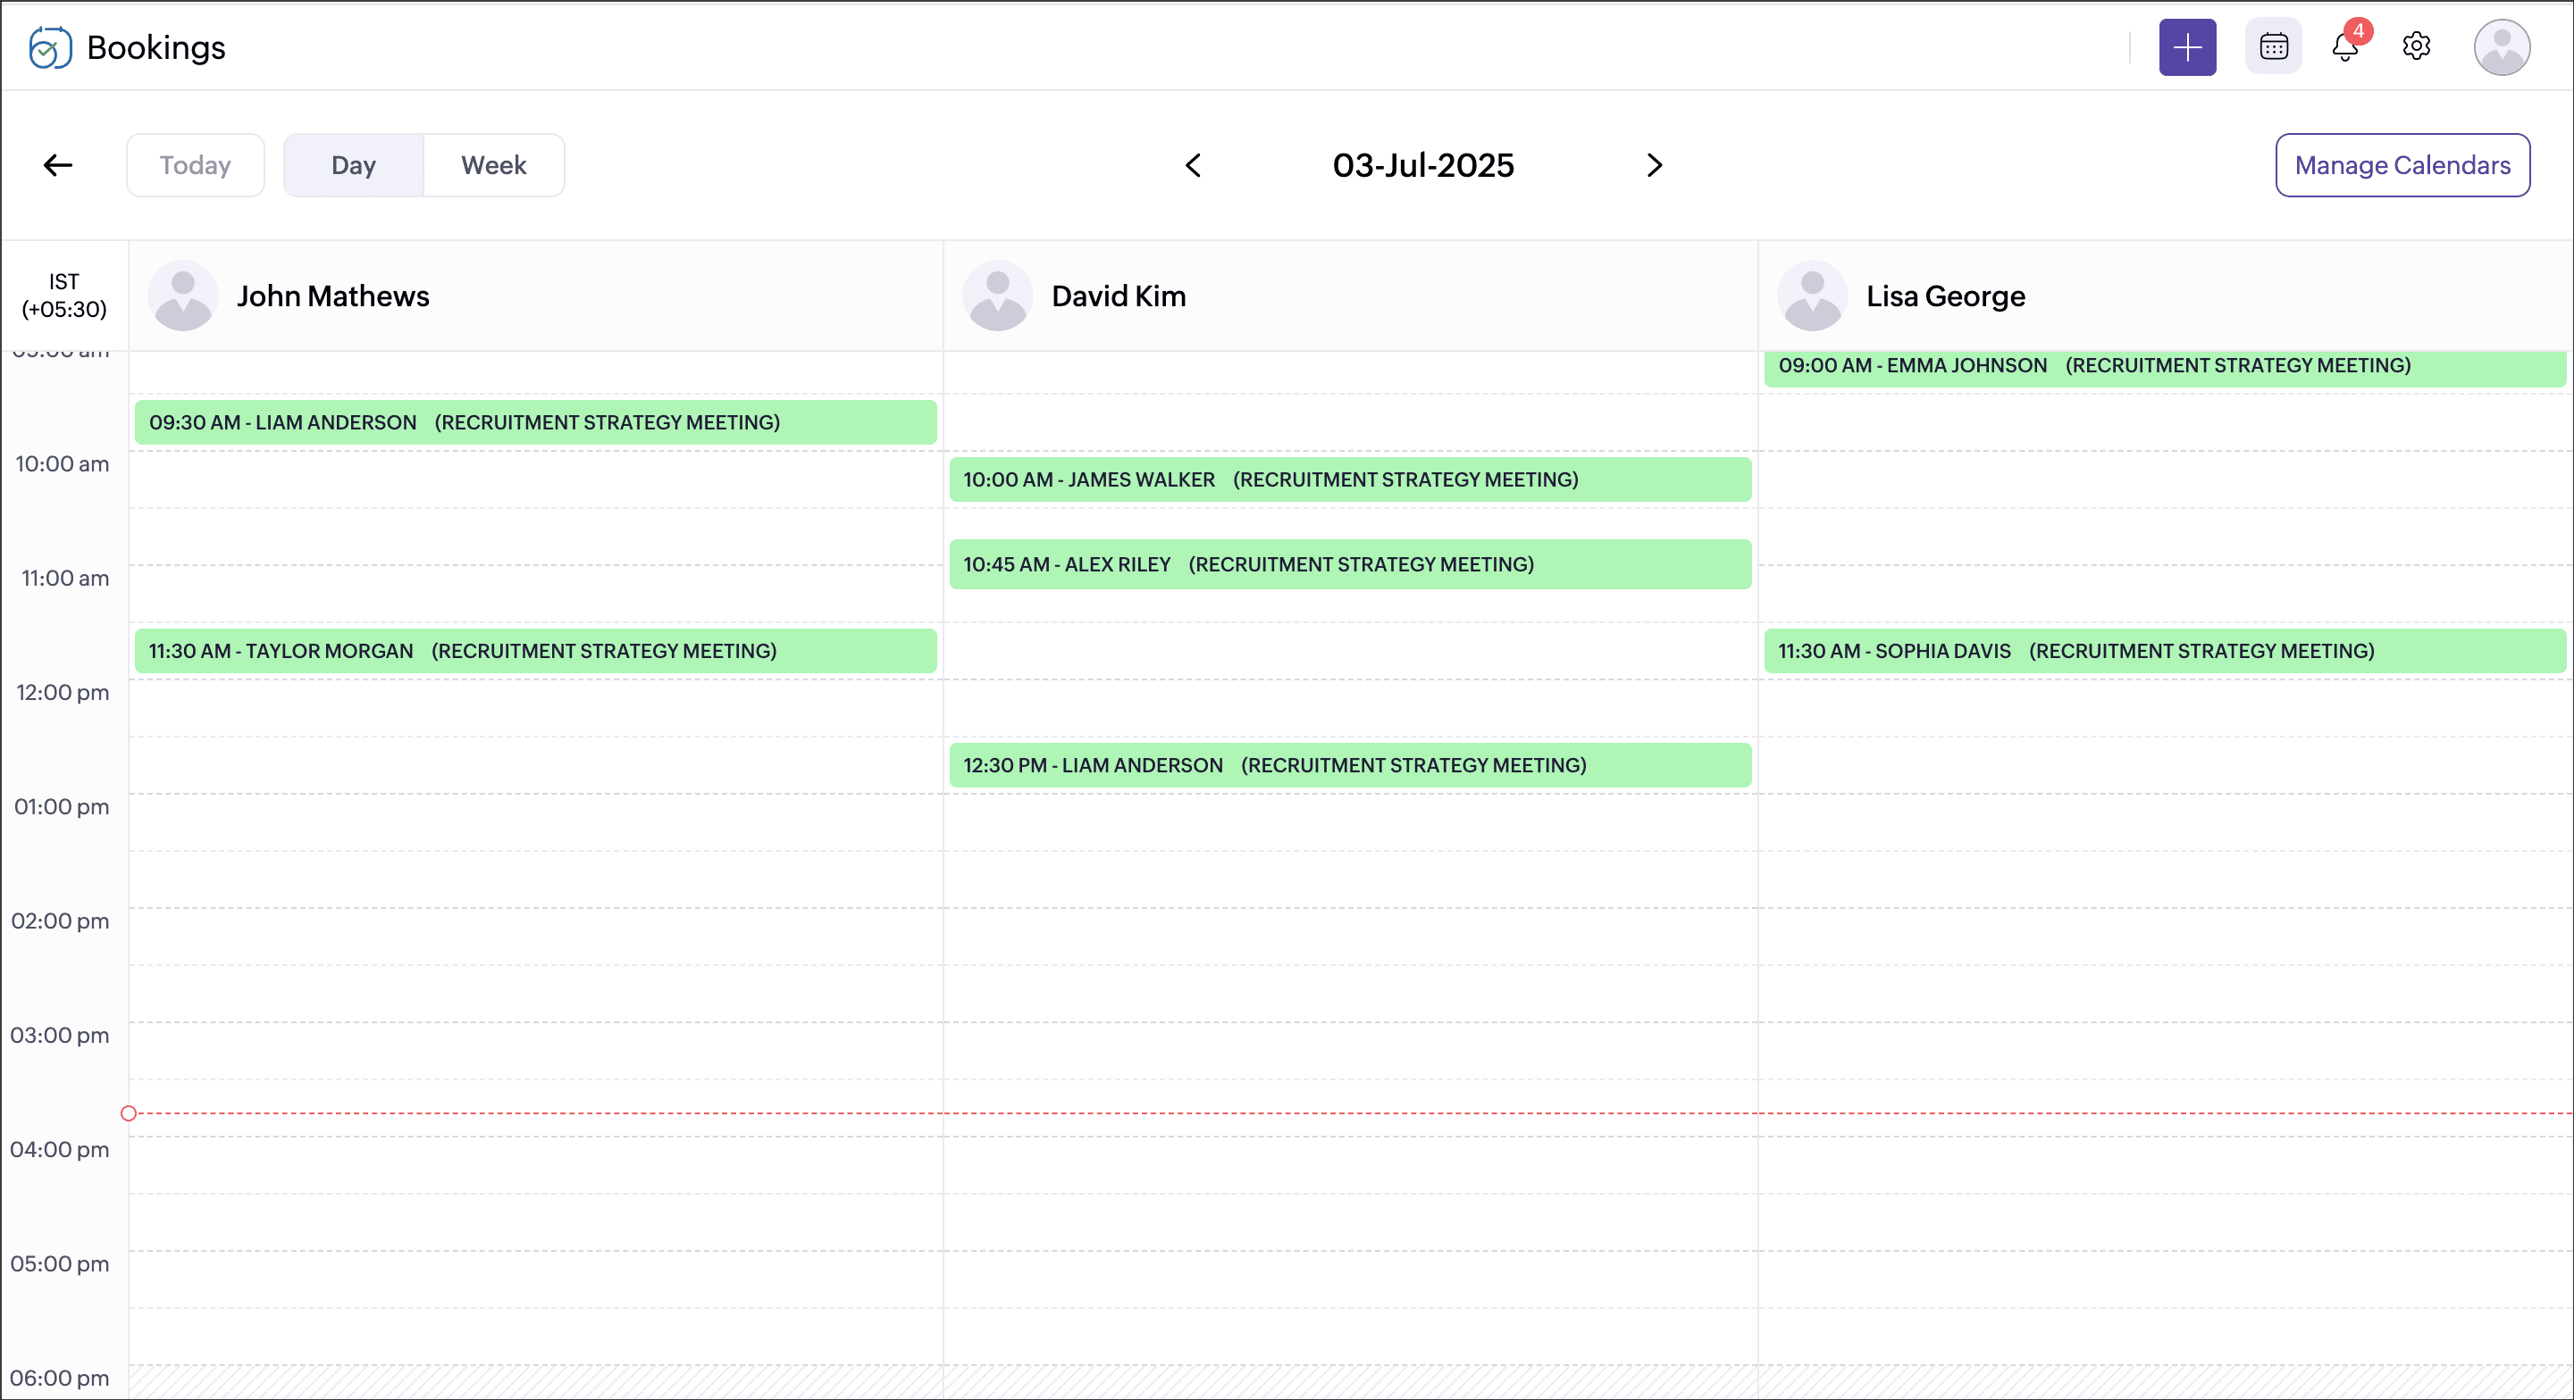The width and height of the screenshot is (2574, 1400).
Task: Click the 05:00 pm time label
Action: pos(60,1264)
